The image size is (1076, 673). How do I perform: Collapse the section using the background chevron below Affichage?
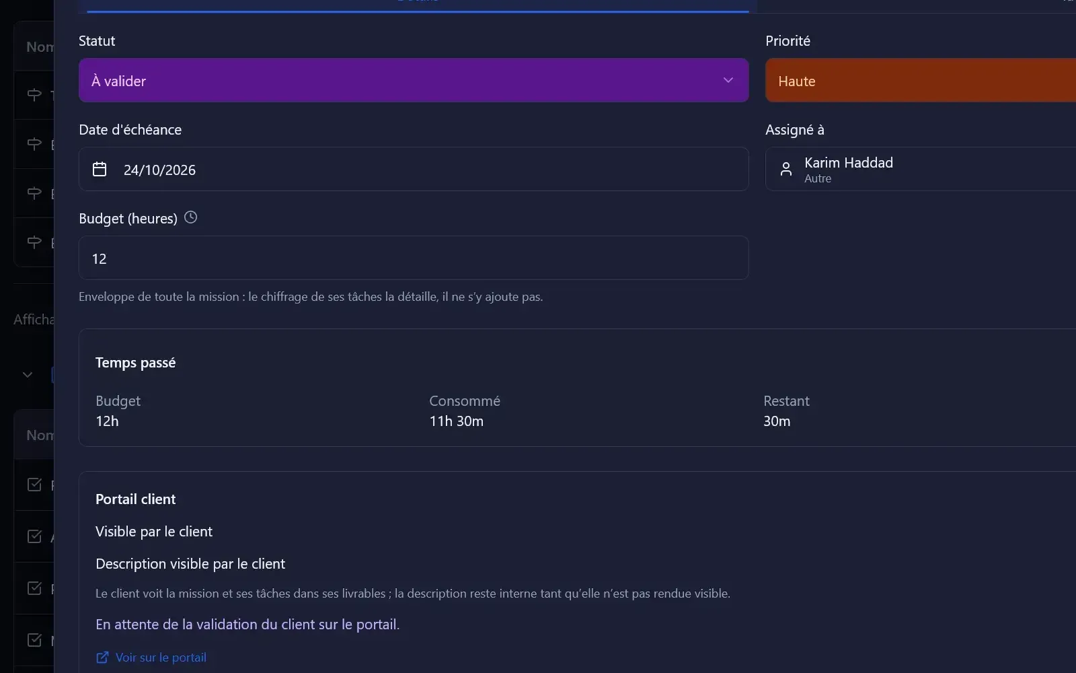point(28,375)
